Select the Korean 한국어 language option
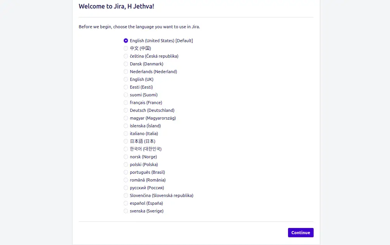 pyautogui.click(x=126, y=149)
